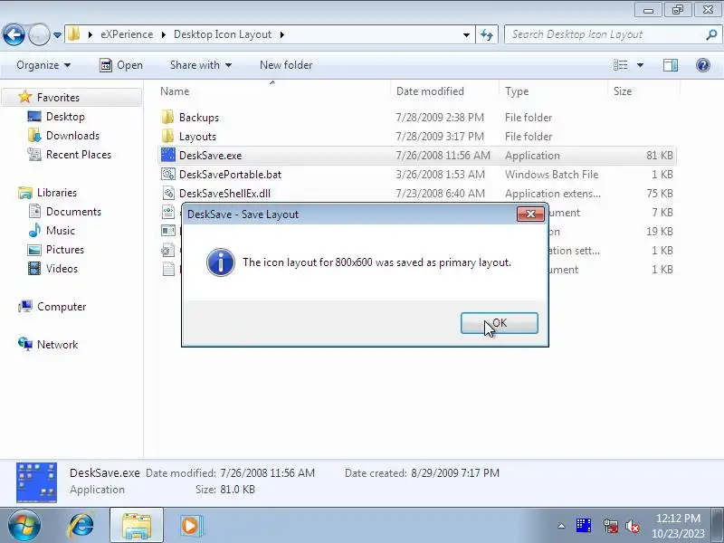Viewport: 724px width, 543px height.
Task: Toggle the preview pane
Action: (x=671, y=65)
